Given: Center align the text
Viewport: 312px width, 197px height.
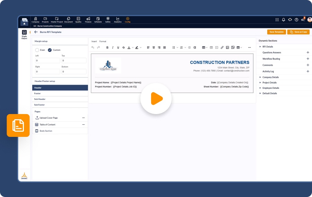Looking at the screenshot, I should (x=154, y=47).
